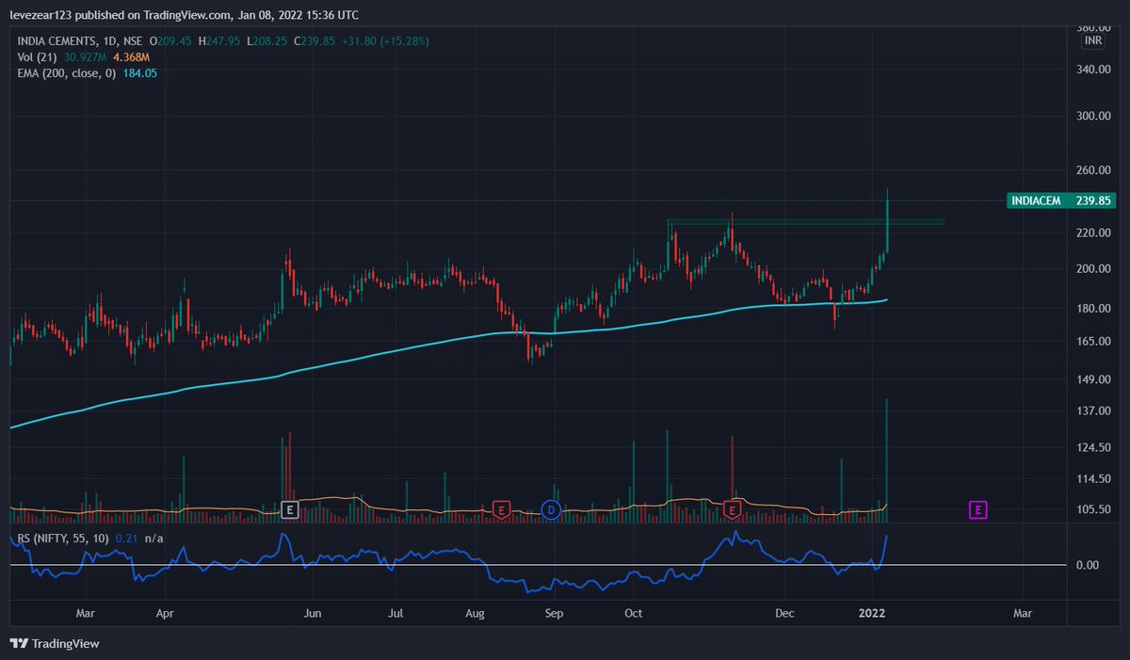Click the gray earnings E marker

coord(291,510)
